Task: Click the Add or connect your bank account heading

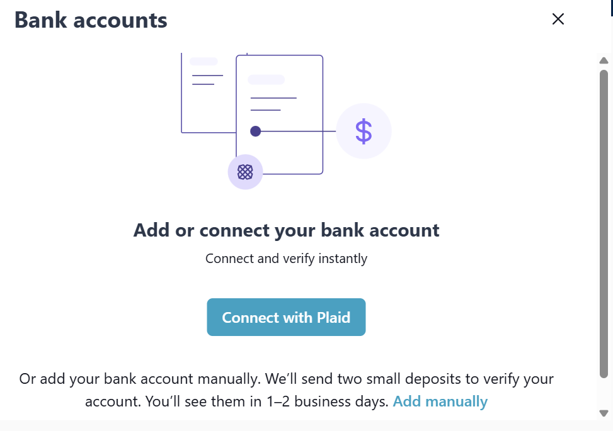Action: 286,230
